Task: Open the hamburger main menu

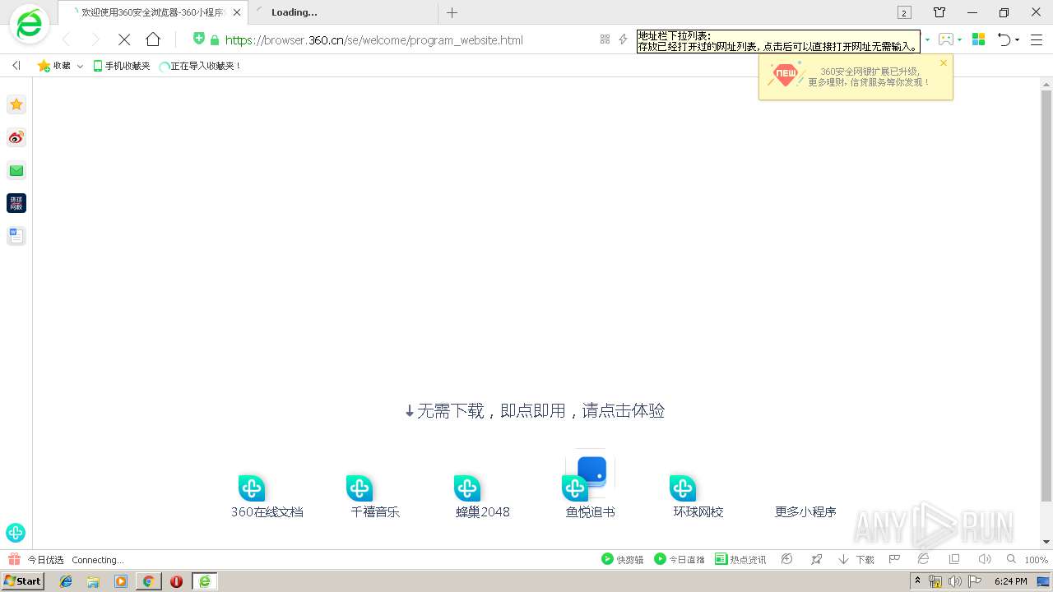Action: tap(1037, 39)
